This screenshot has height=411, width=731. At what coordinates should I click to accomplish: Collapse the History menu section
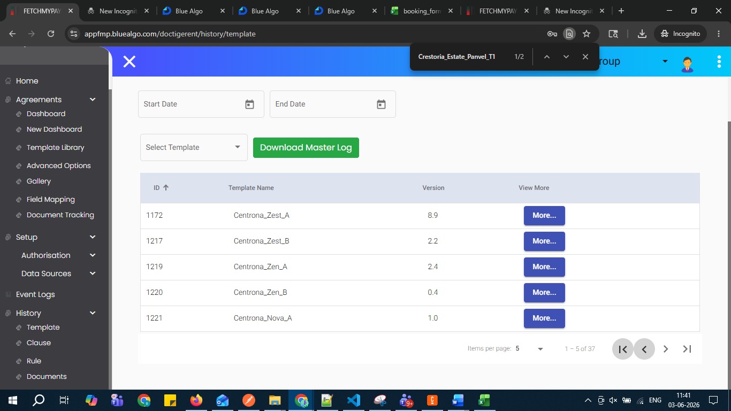93,313
